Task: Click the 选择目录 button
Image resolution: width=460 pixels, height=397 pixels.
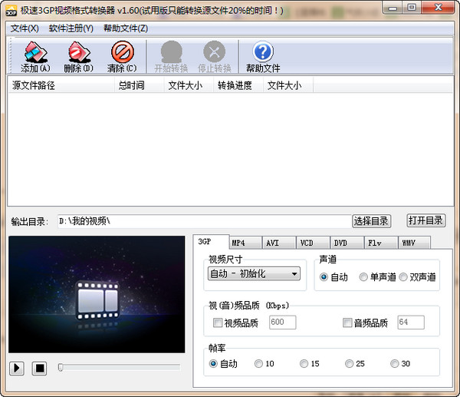Action: point(371,221)
